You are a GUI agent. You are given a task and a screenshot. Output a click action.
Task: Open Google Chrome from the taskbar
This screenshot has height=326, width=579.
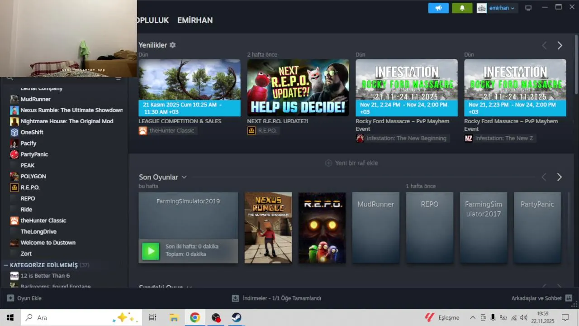click(195, 317)
